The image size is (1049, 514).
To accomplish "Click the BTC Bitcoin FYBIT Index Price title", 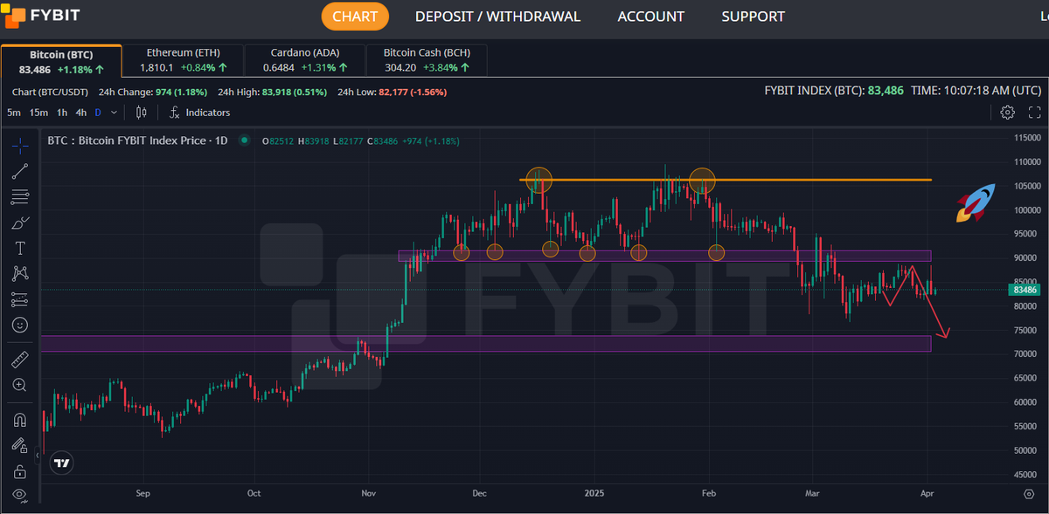I will 137,140.
